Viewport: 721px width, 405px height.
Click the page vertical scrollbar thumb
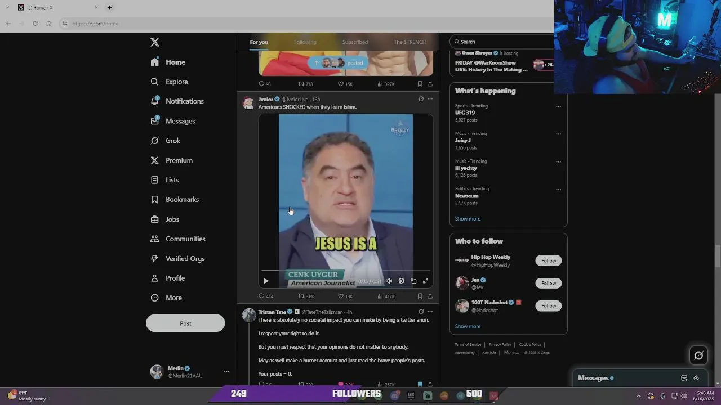(x=717, y=256)
